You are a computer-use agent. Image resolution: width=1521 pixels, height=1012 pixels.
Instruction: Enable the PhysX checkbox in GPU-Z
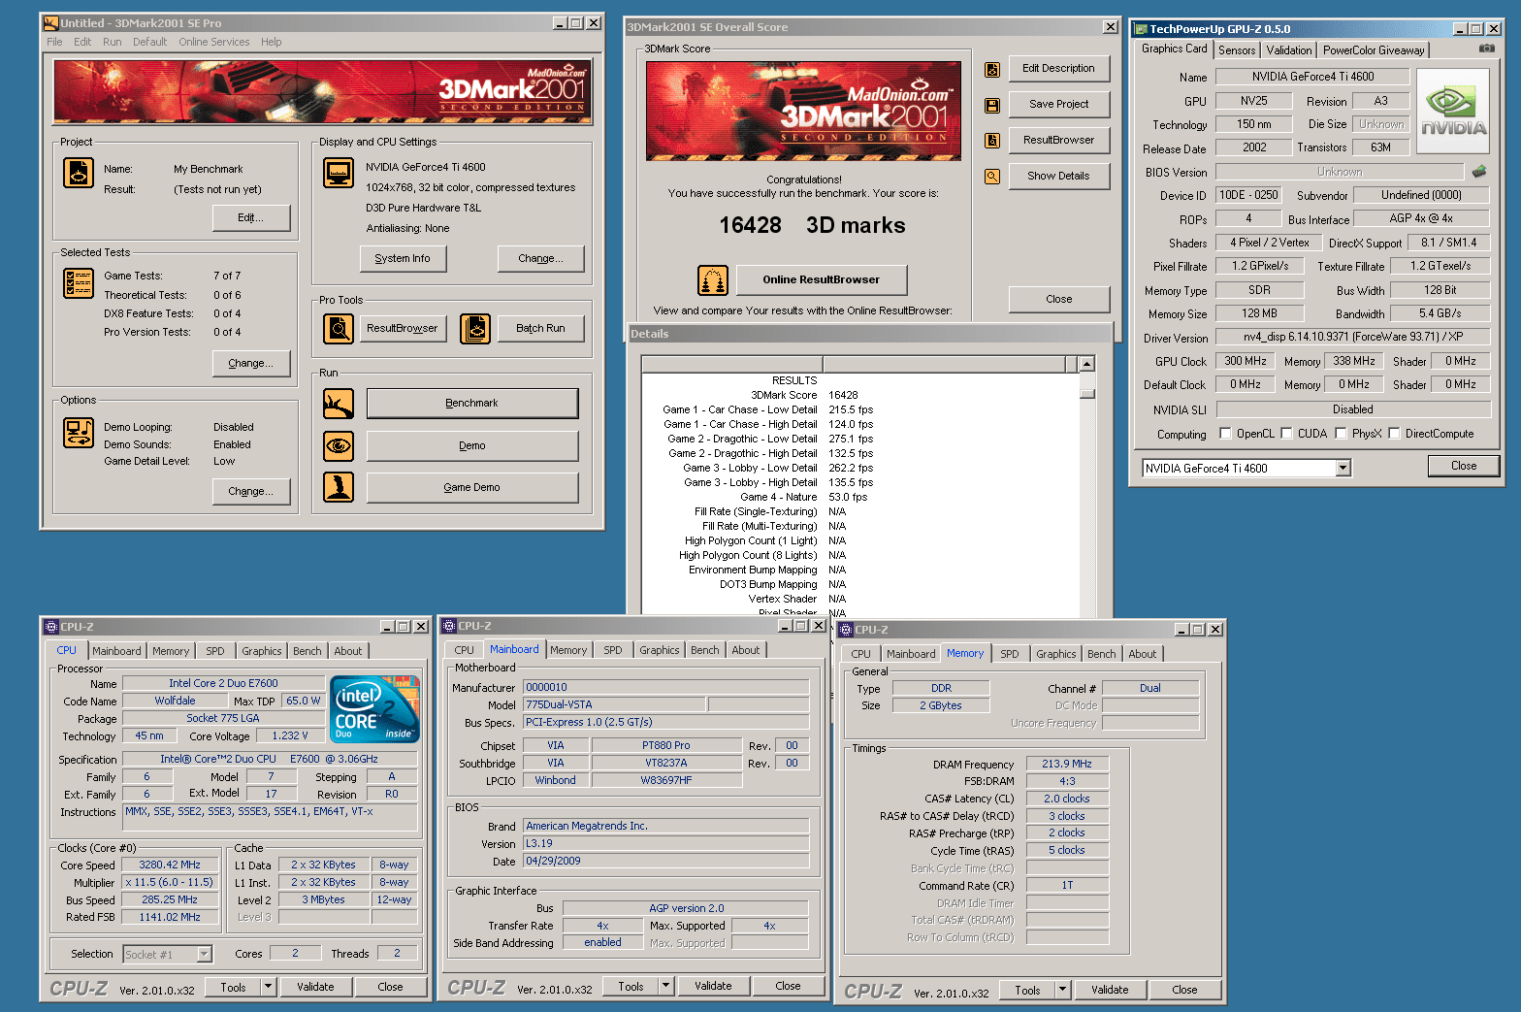coord(1341,434)
